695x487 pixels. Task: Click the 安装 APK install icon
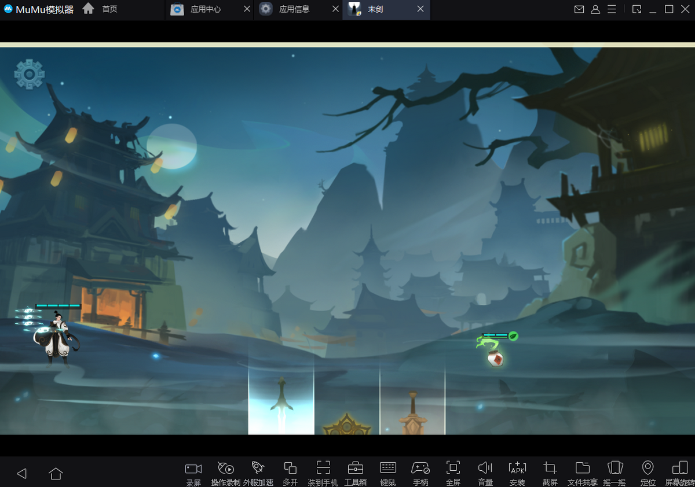tap(517, 474)
